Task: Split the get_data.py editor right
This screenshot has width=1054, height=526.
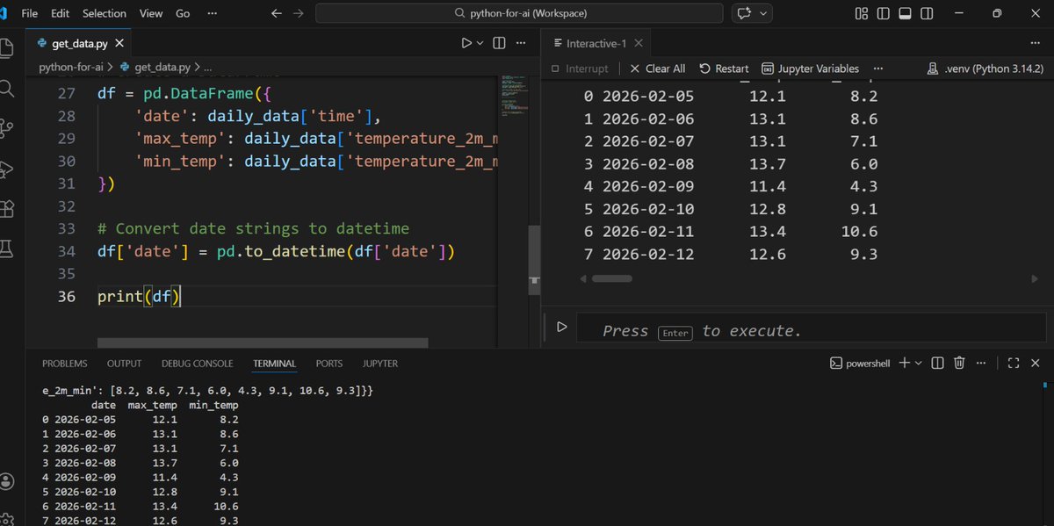Action: [499, 43]
